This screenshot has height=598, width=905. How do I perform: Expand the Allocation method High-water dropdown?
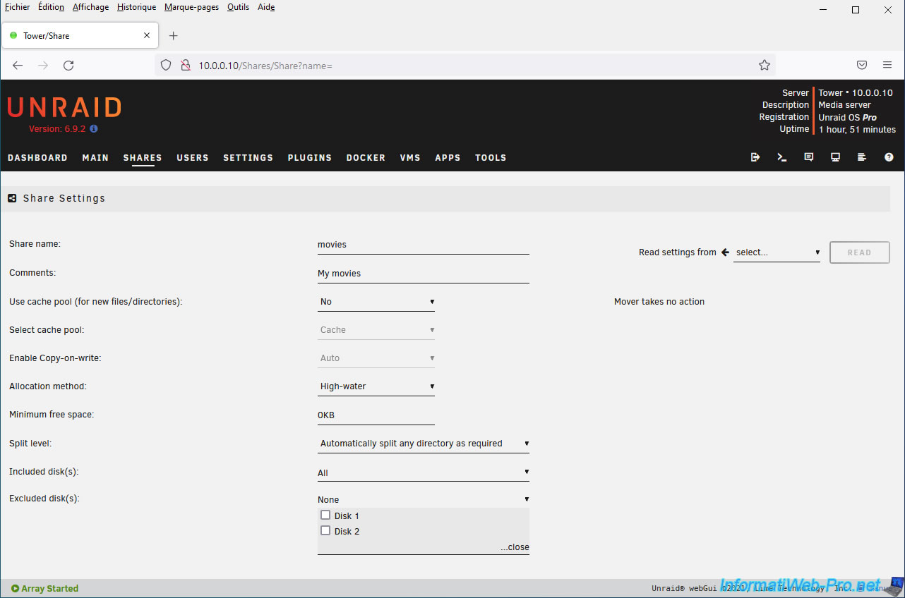pos(376,386)
